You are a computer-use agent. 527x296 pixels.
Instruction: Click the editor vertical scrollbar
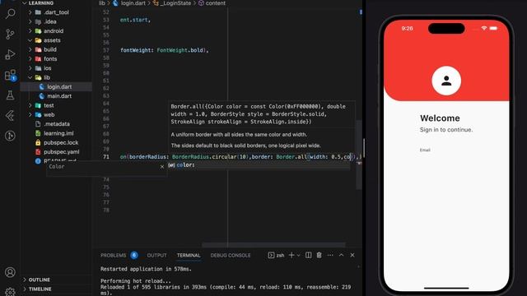359,155
